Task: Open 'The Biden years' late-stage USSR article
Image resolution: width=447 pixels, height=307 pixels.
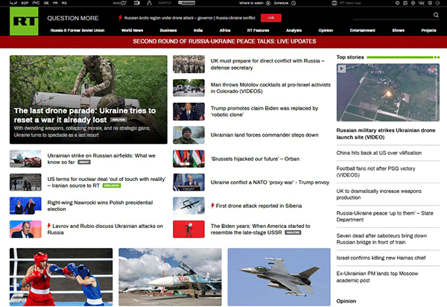Action: [x=260, y=230]
